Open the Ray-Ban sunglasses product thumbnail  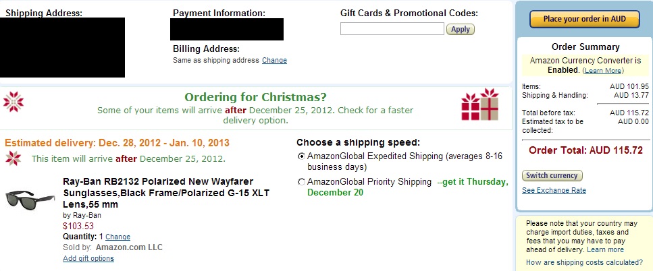coord(30,200)
